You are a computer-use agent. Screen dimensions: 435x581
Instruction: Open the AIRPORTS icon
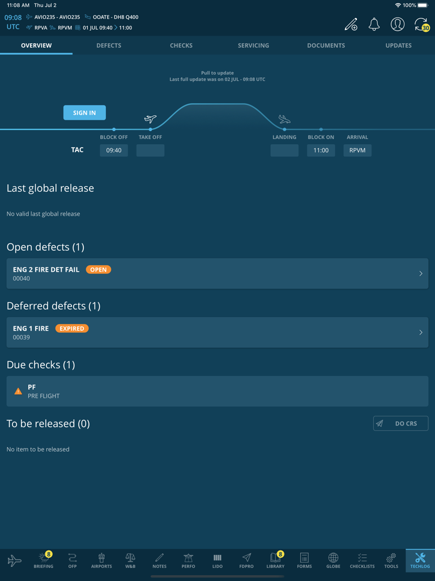pos(101,561)
